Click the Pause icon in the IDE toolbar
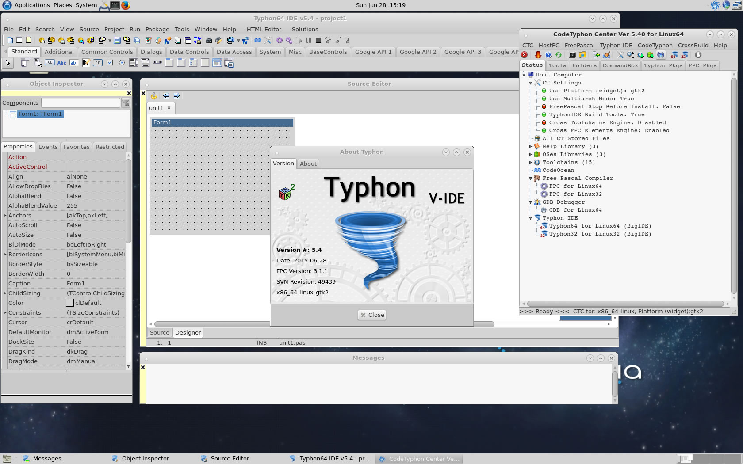The image size is (743, 464). pos(309,40)
